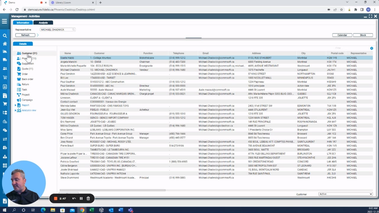Expand the Report tree node
379x213 pixels.
point(16,105)
